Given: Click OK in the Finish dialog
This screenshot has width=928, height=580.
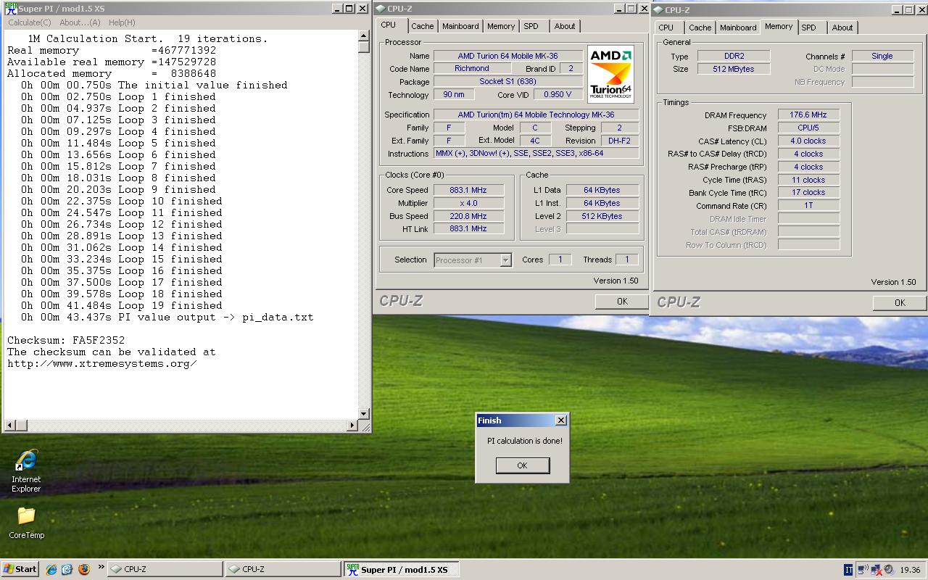Looking at the screenshot, I should [522, 465].
